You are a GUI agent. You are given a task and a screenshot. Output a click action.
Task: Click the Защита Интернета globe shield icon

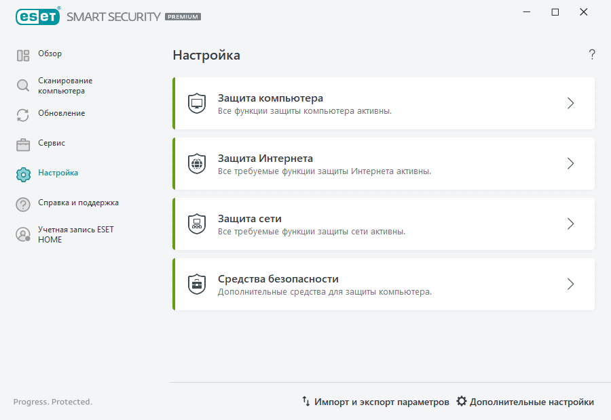197,163
